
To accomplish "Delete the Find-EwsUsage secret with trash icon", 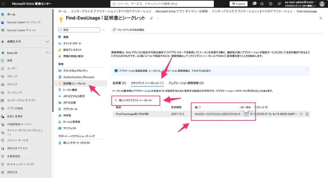I will (307, 114).
